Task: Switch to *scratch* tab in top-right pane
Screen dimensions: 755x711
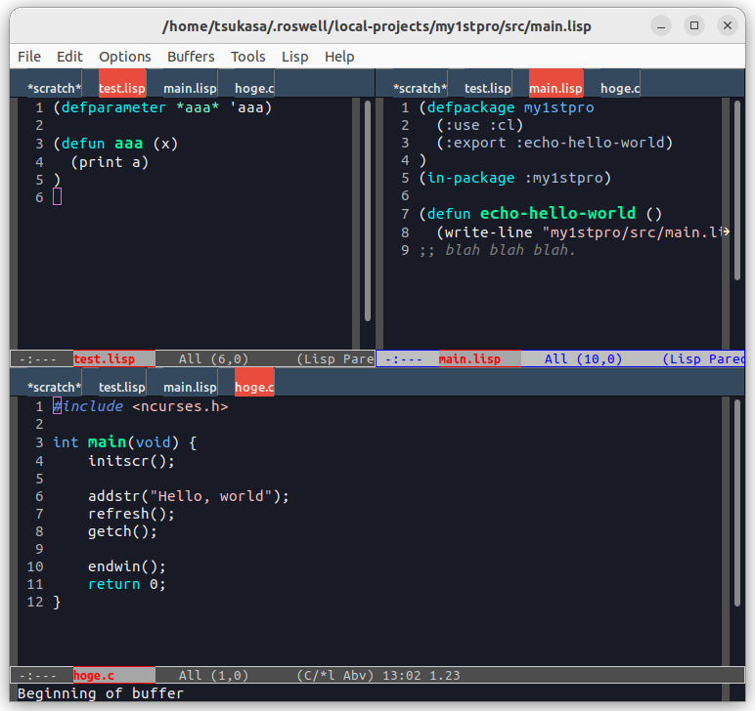Action: tap(420, 88)
